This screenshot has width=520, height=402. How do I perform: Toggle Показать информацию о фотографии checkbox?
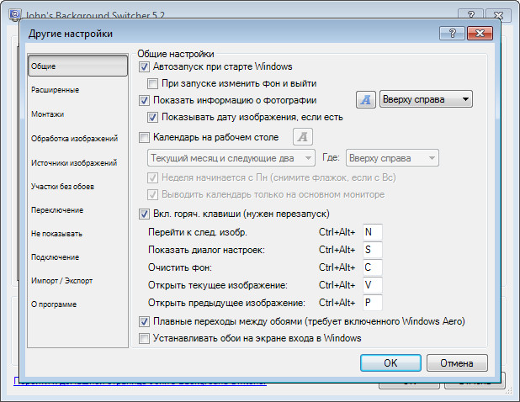point(144,100)
